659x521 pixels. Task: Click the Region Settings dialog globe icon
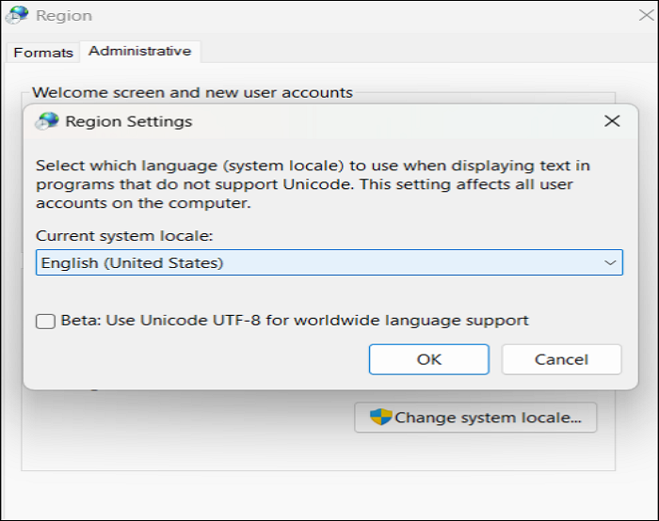coord(46,121)
